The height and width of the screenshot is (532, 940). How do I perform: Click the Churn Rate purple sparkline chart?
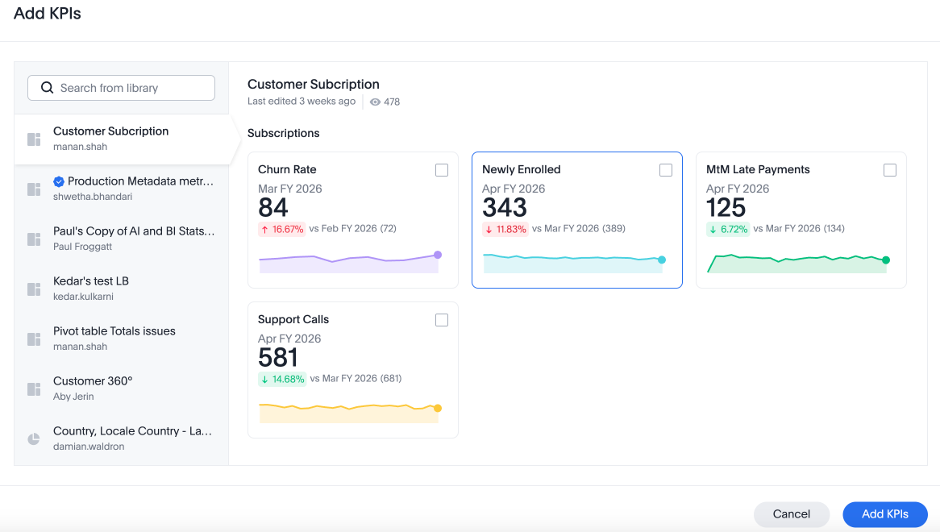point(350,261)
